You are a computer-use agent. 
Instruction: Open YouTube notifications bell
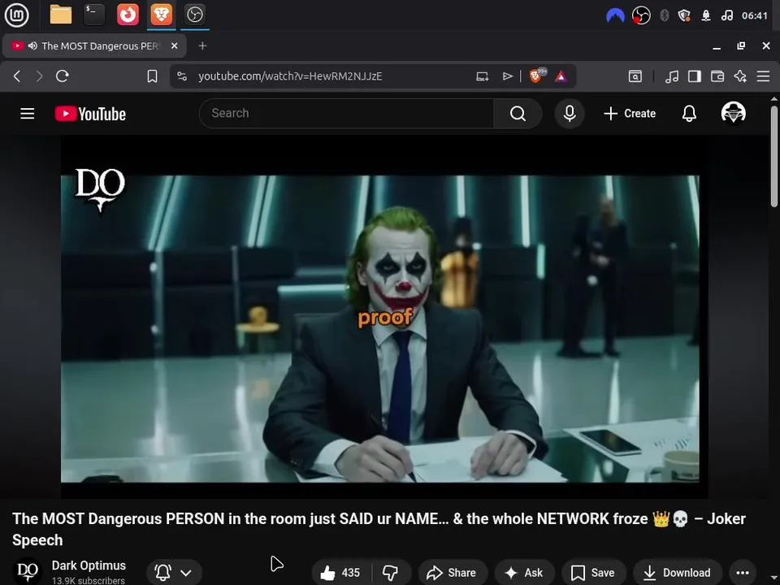pos(689,114)
